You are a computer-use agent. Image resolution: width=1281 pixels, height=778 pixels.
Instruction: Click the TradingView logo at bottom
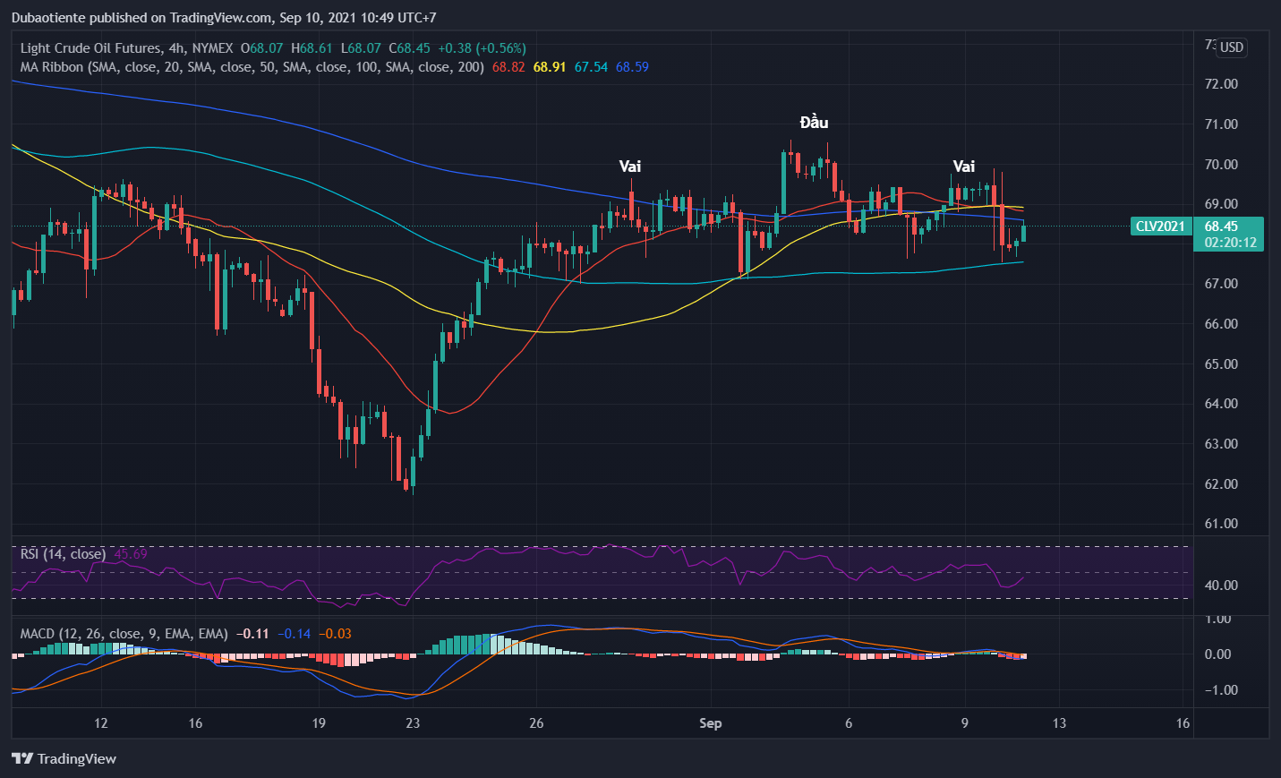(x=64, y=758)
